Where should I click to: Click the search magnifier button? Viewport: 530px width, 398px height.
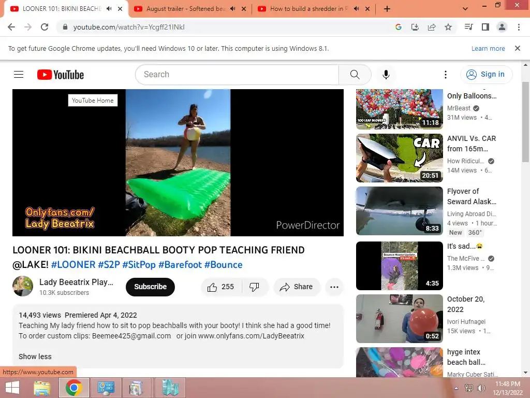355,75
